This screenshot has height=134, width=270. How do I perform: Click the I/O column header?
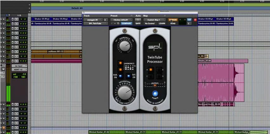[x=19, y=15]
